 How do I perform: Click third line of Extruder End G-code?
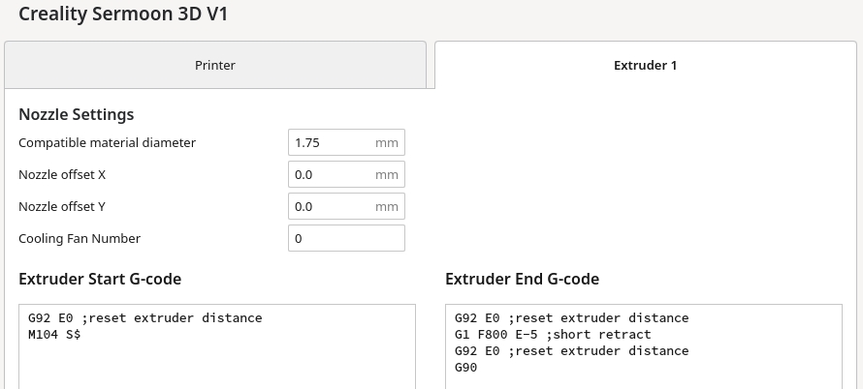pyautogui.click(x=572, y=351)
